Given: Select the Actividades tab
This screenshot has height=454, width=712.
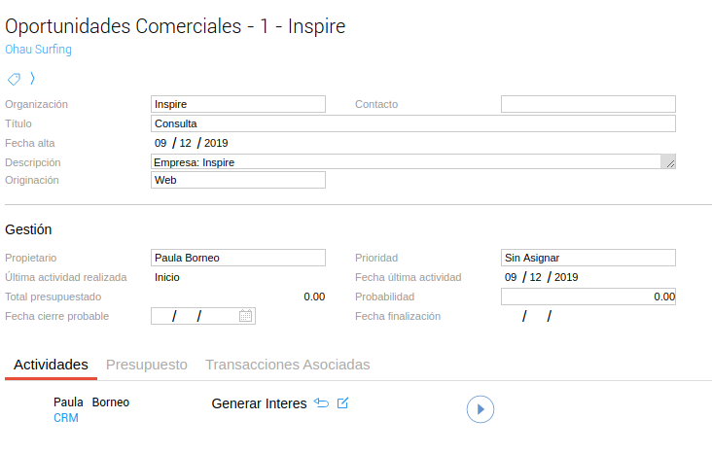Looking at the screenshot, I should pyautogui.click(x=51, y=365).
